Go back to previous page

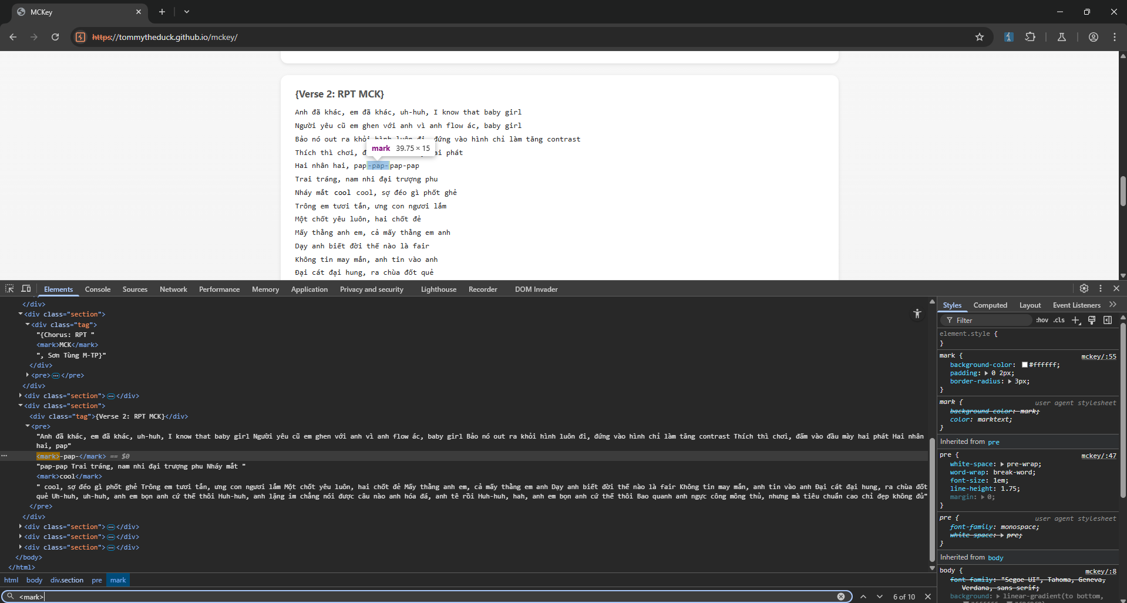13,37
